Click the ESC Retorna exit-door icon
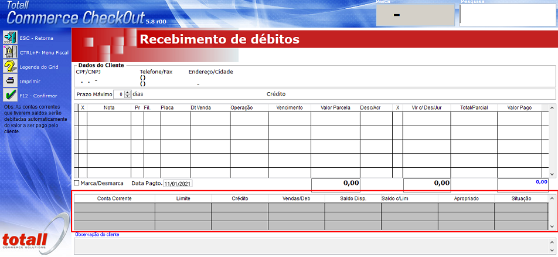558x257 pixels. coord(10,38)
